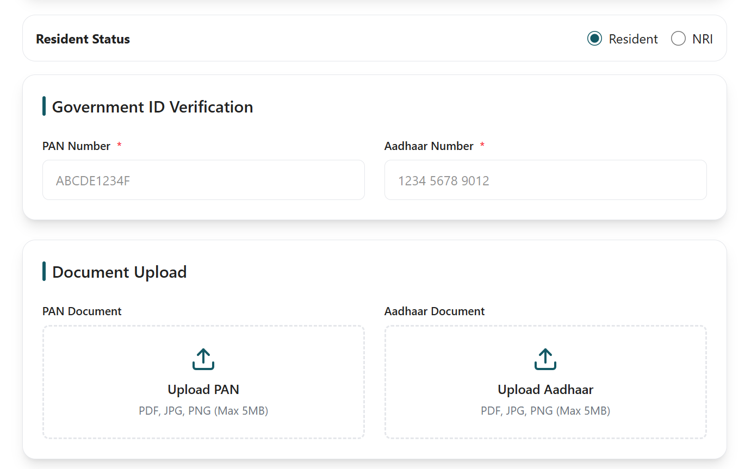Click the Aadhaar Document upload dropzone
Screen dimensions: 751x469
[x=545, y=382]
